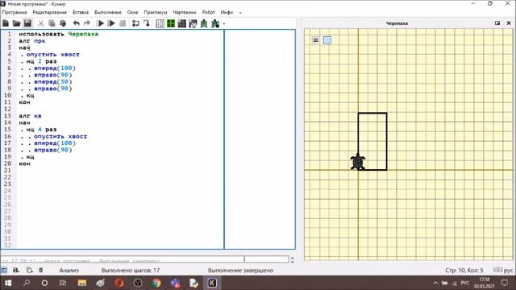Click the Выполнено шагов: 17 status text

pos(131,271)
